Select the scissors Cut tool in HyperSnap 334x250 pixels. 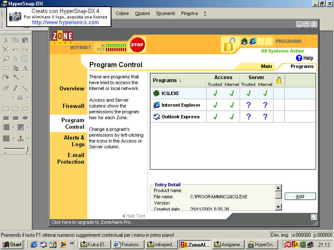pyautogui.click(x=6, y=40)
